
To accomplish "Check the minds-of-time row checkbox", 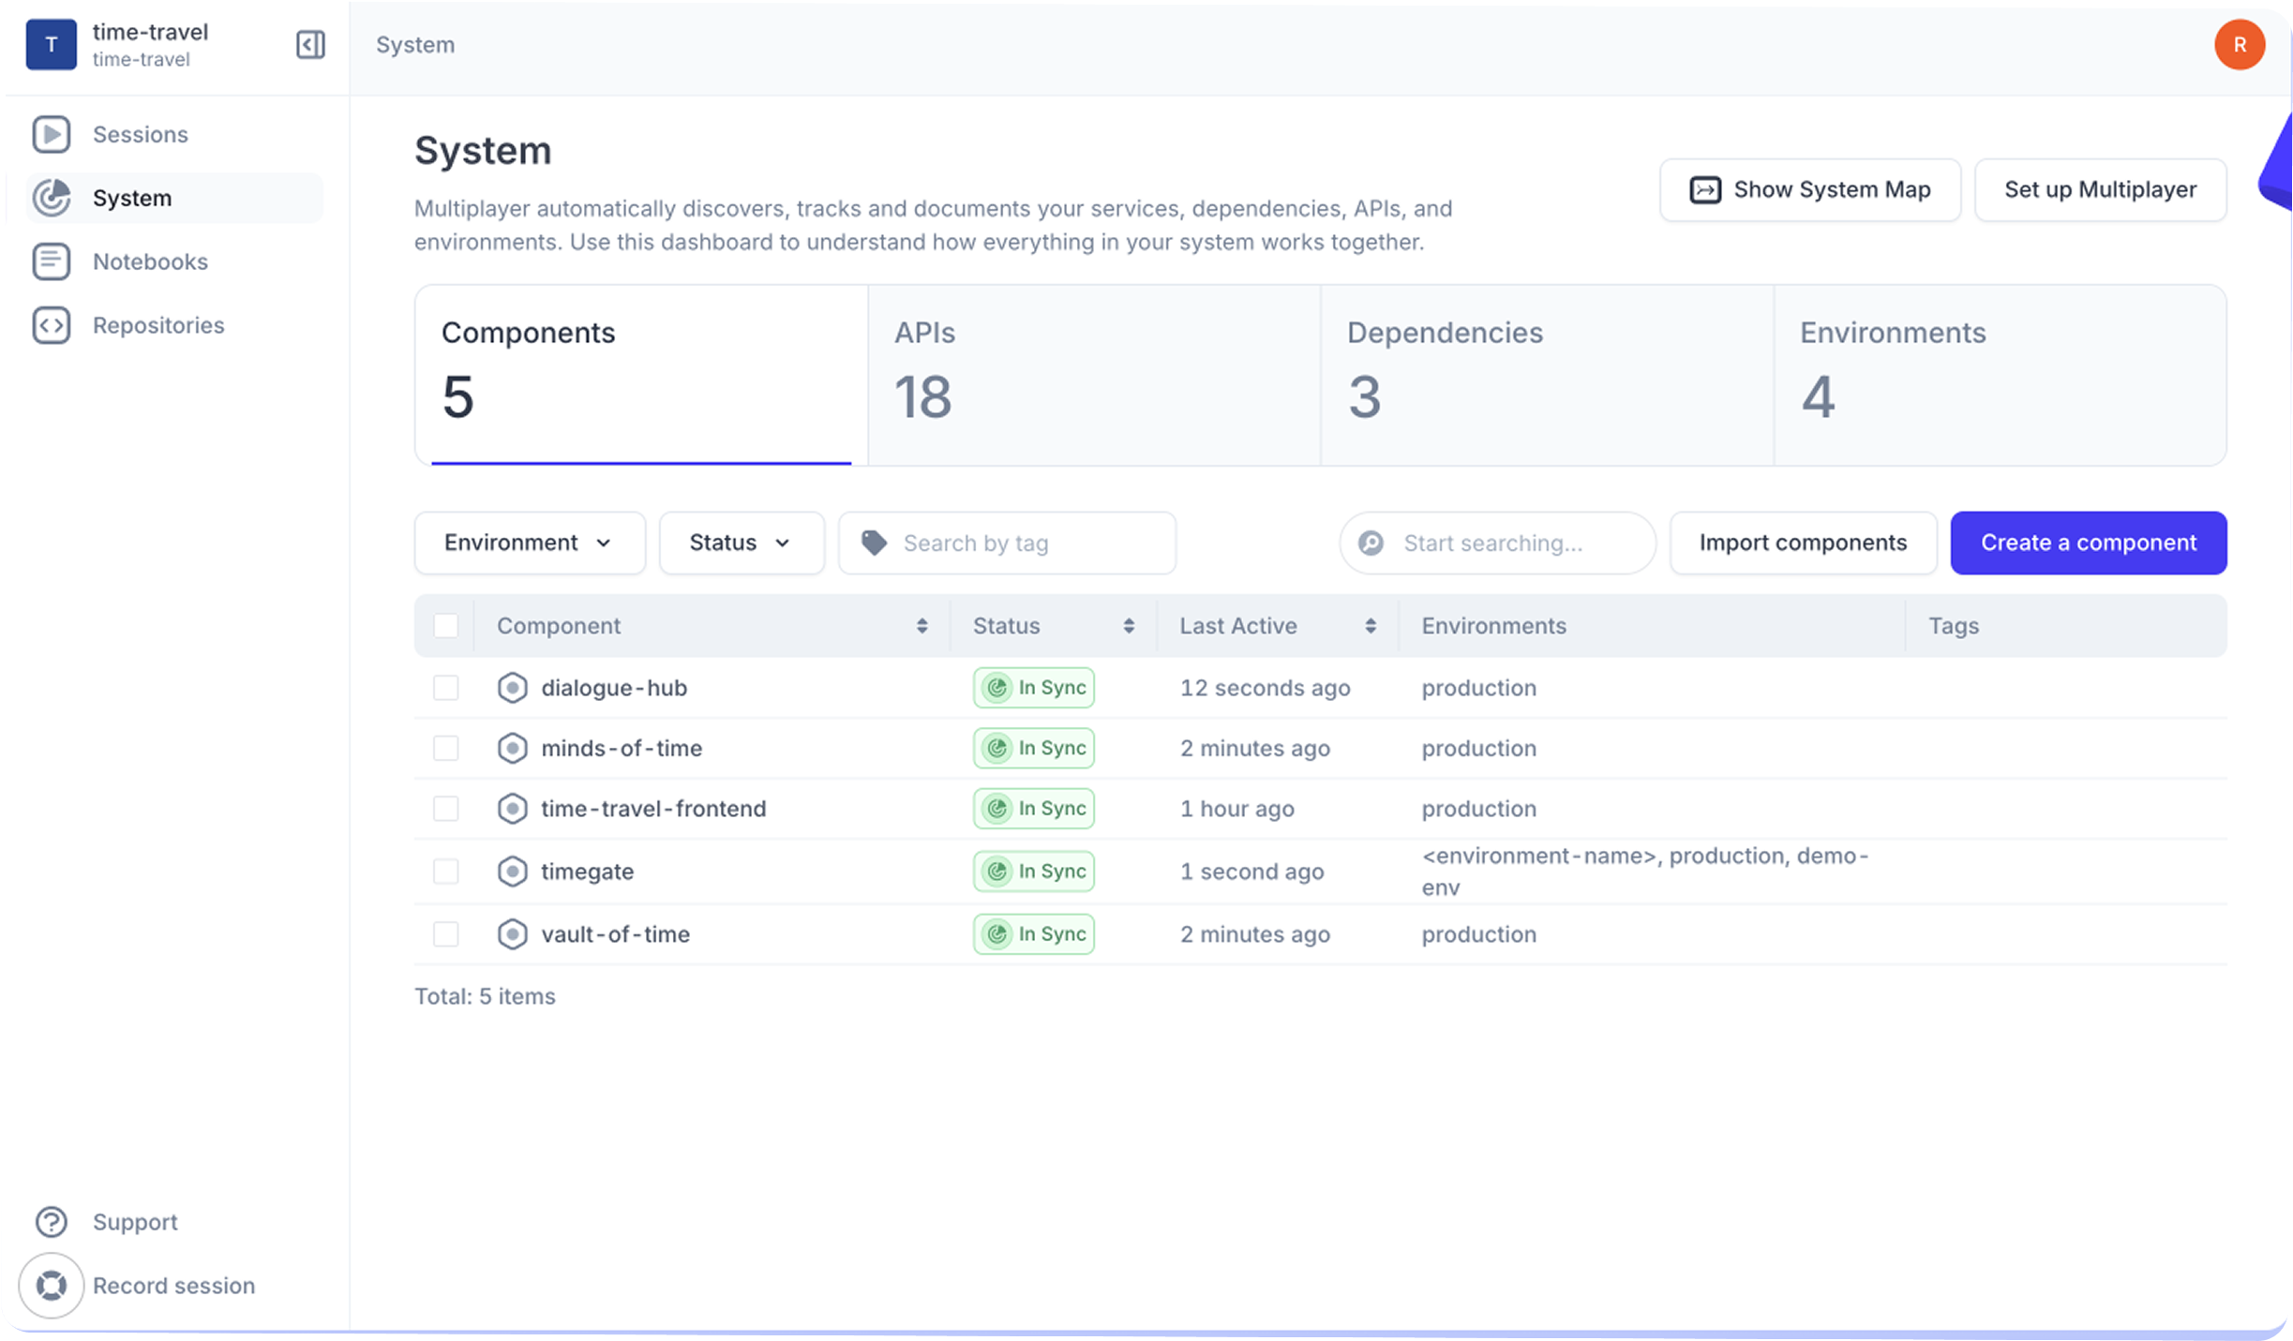I will (x=445, y=748).
